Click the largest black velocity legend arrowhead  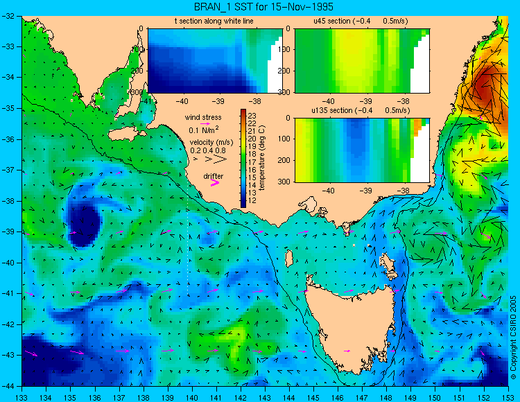tap(220, 159)
